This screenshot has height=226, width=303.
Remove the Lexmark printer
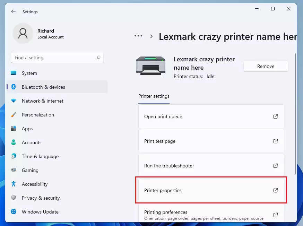click(266, 66)
